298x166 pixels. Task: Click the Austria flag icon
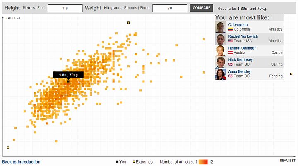click(231, 53)
